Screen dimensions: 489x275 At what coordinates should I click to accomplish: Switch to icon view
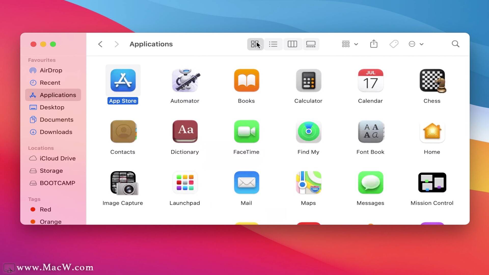click(x=255, y=44)
